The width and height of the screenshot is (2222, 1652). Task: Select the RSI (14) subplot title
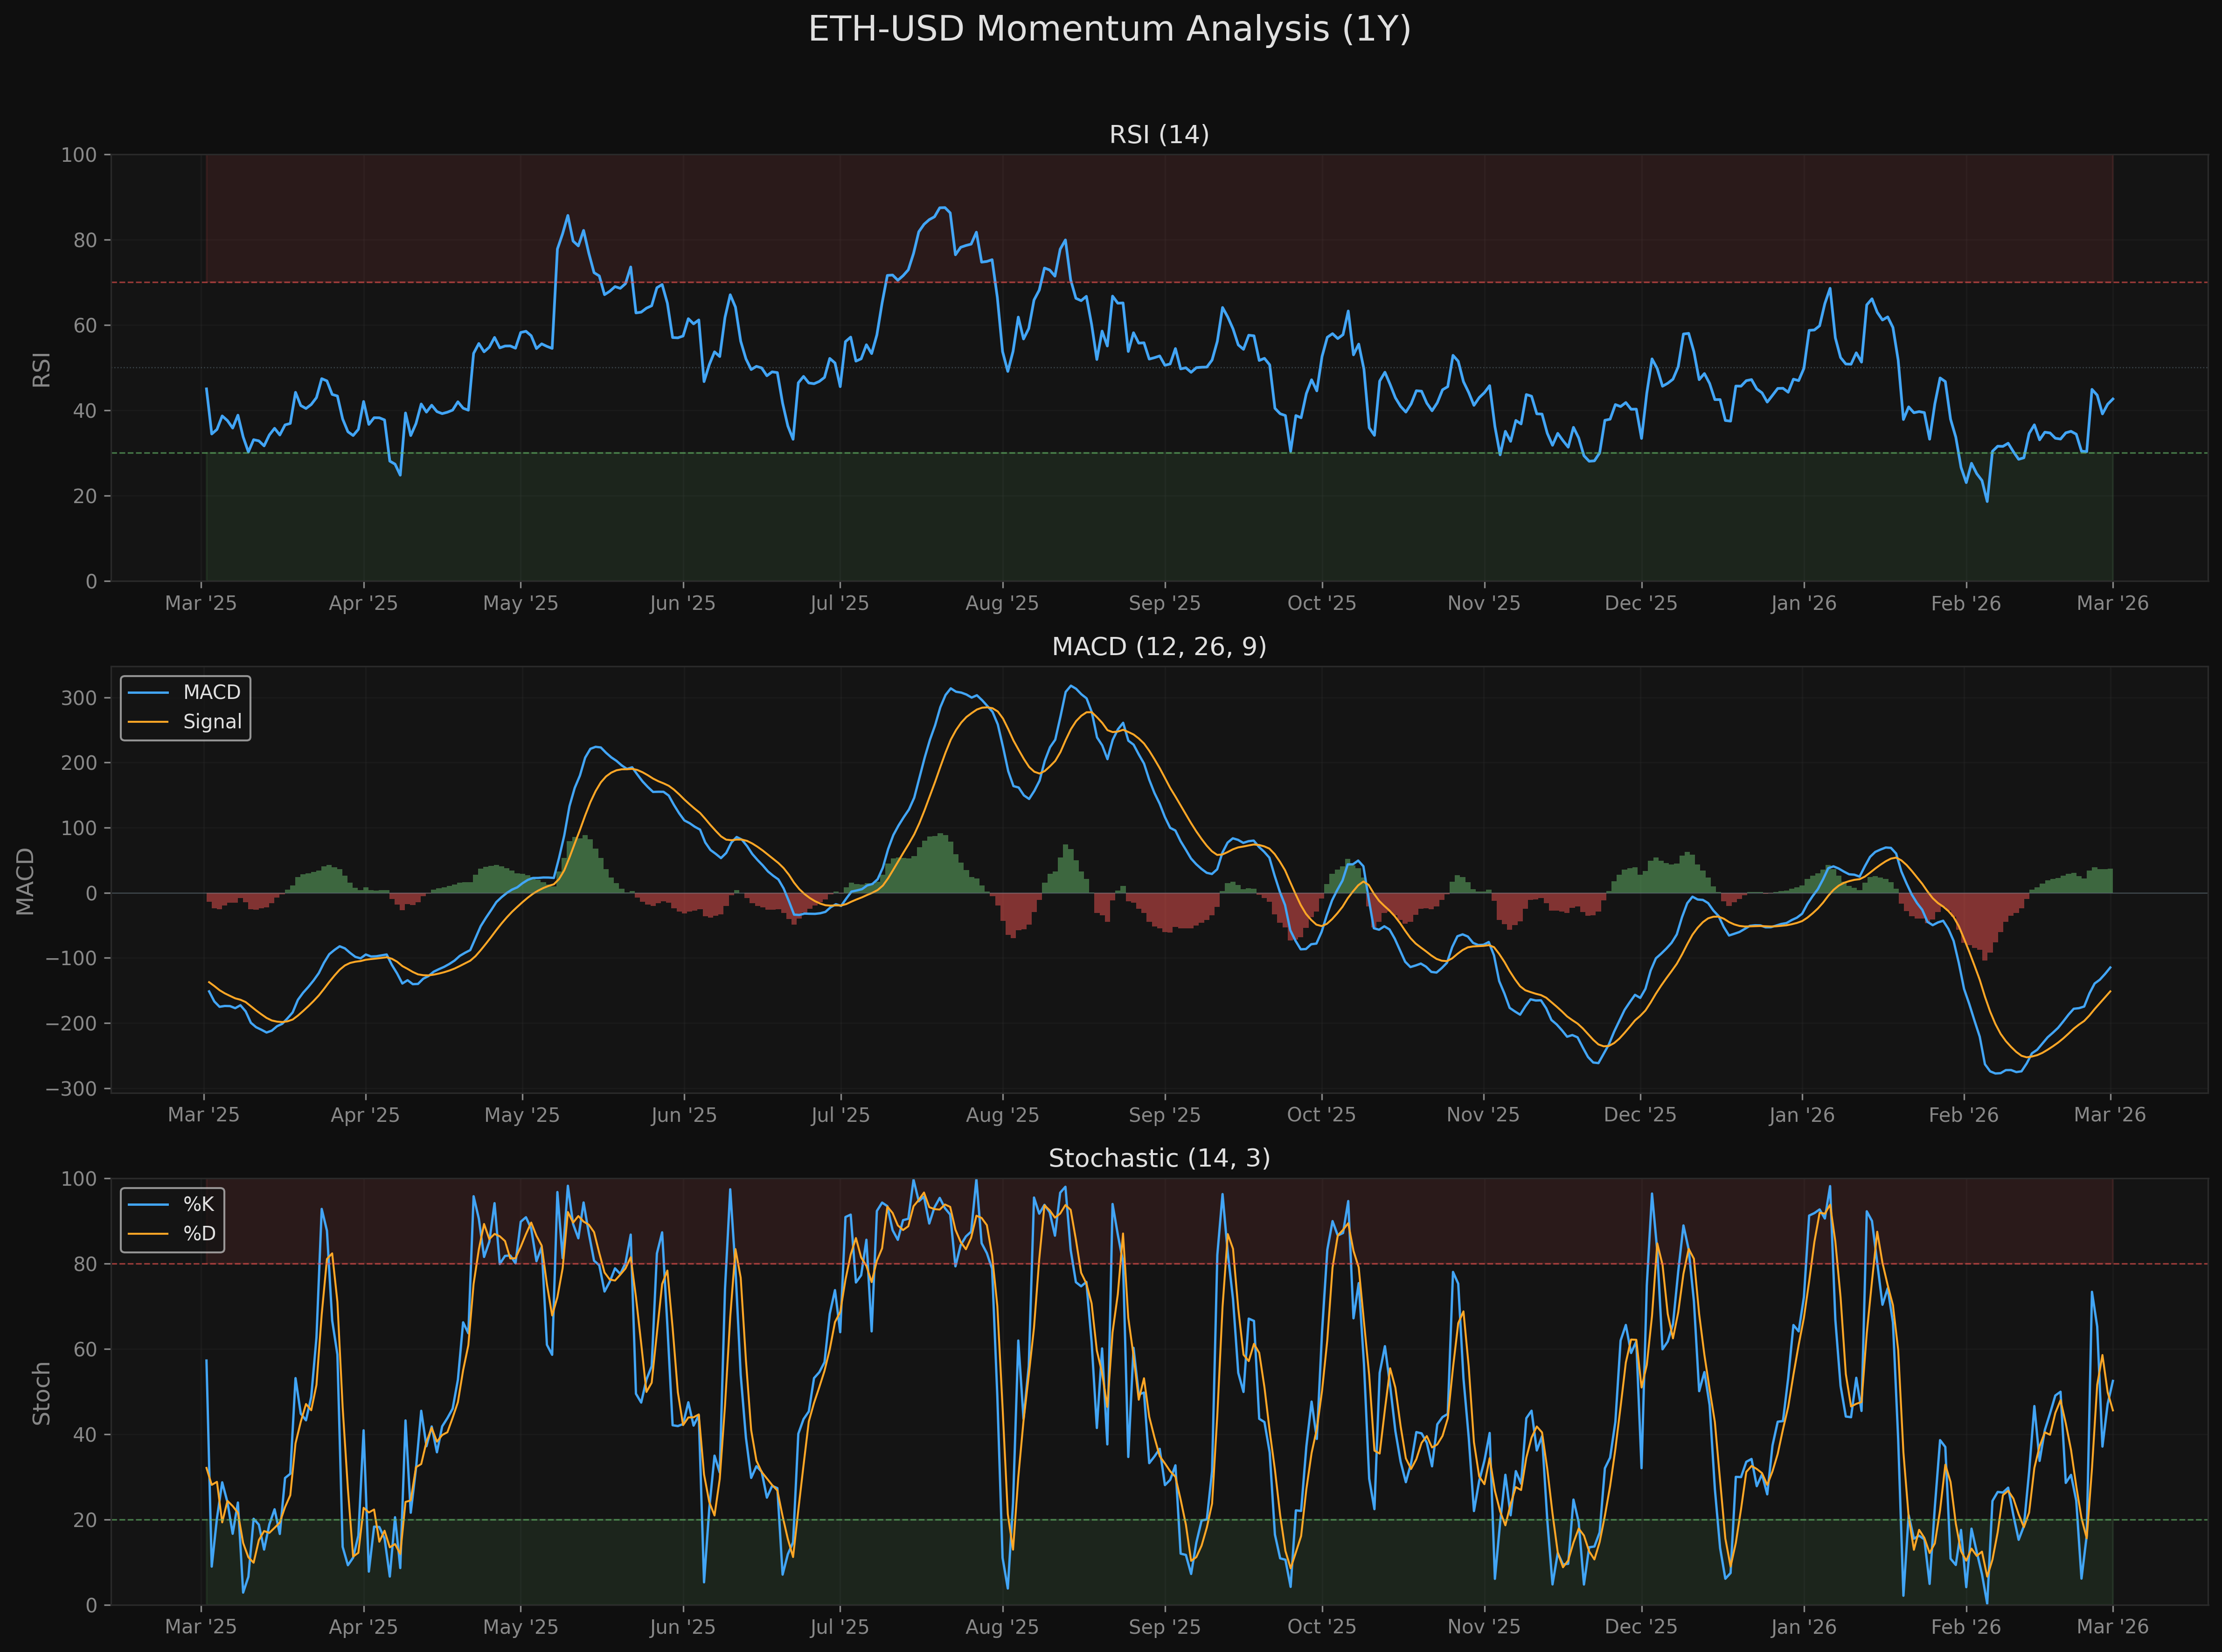(1159, 133)
